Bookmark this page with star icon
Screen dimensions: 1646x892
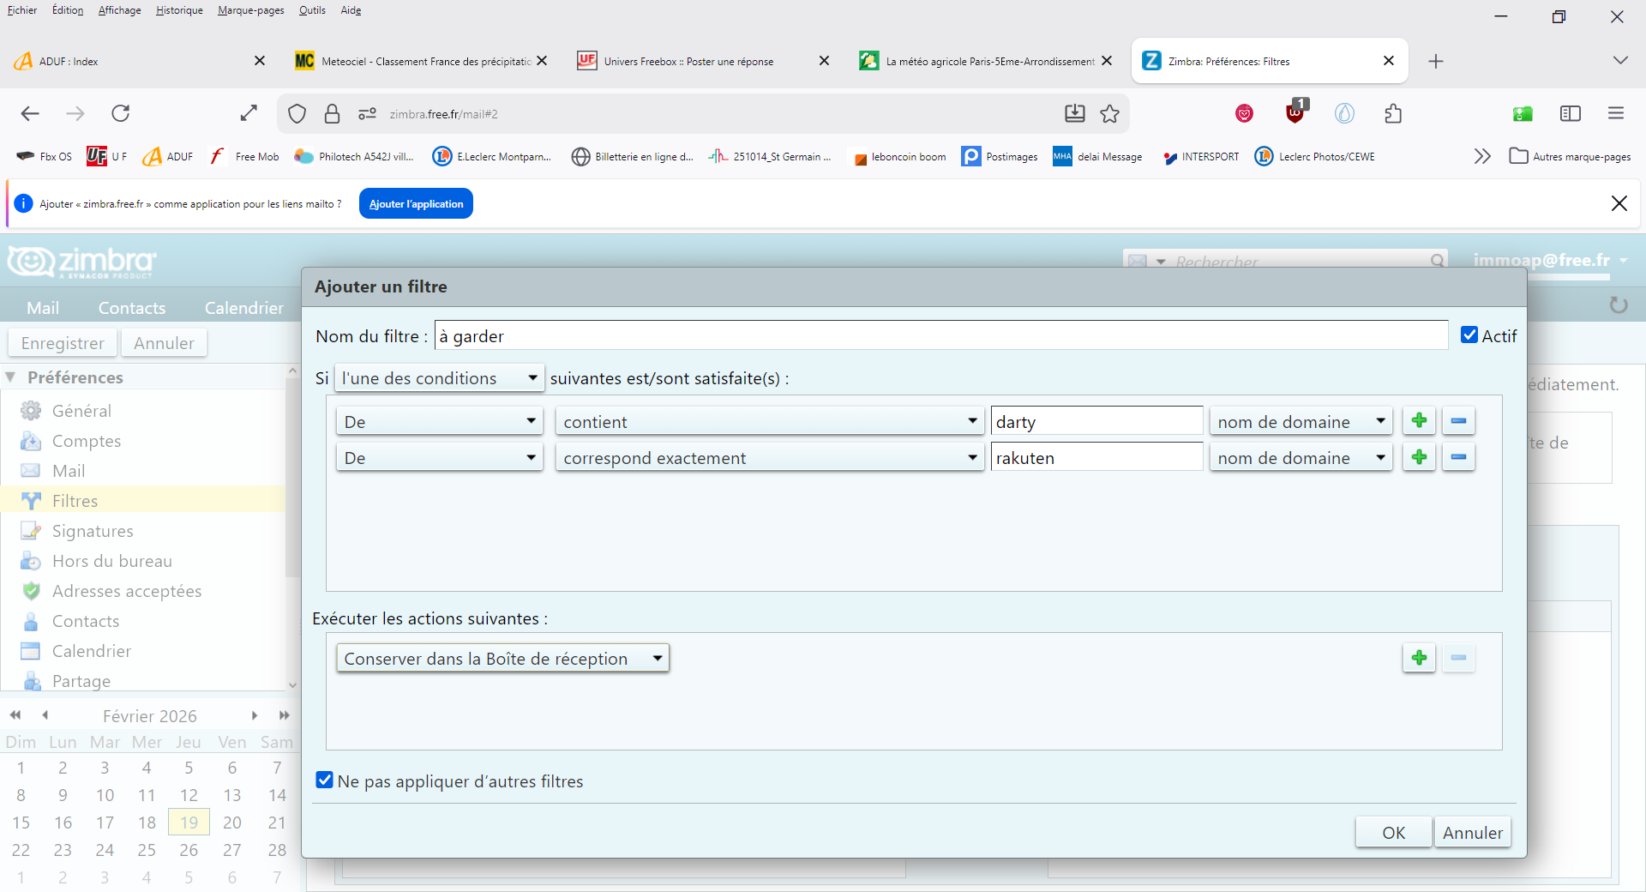coord(1110,113)
